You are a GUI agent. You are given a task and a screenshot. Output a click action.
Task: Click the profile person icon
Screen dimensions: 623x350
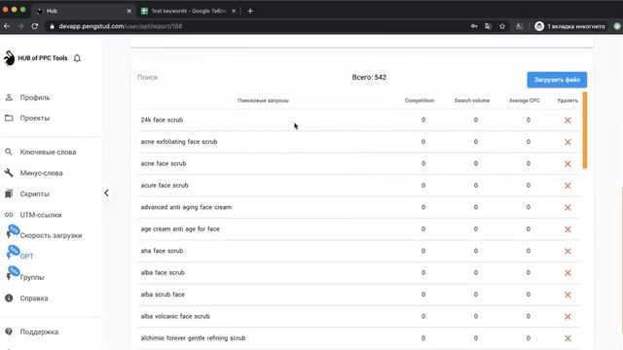[9, 97]
